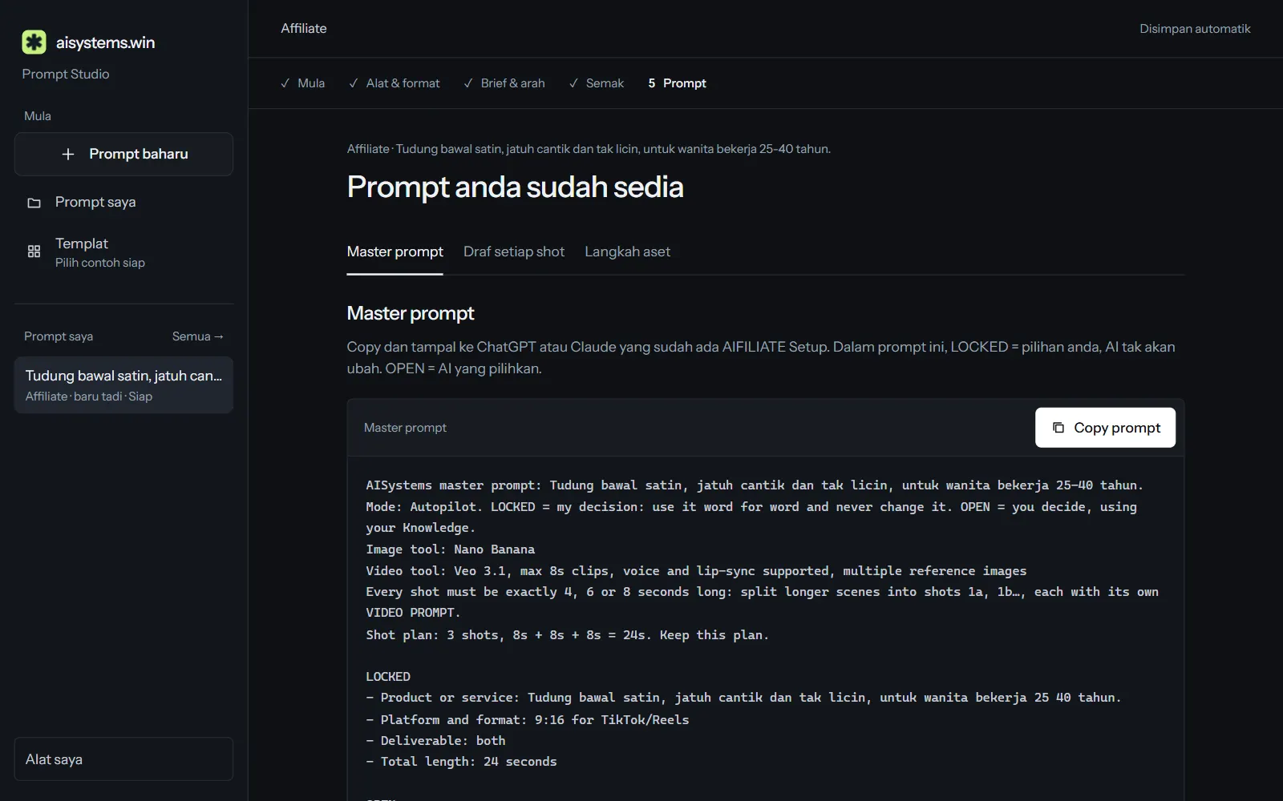Image resolution: width=1283 pixels, height=801 pixels.
Task: Click the Deliverable: both line
Action: point(435,741)
